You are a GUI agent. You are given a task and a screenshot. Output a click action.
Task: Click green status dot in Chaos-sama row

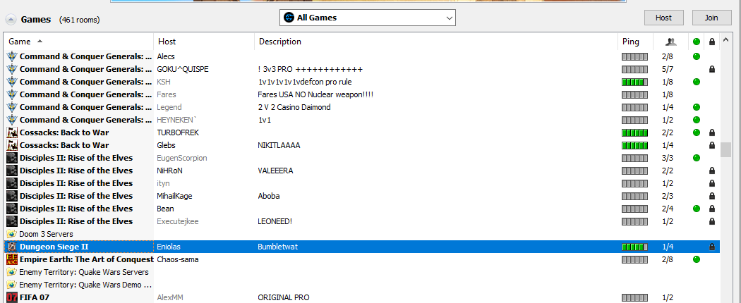tap(696, 259)
